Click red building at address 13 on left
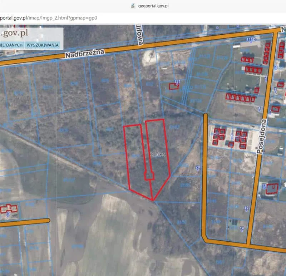 point(9,209)
